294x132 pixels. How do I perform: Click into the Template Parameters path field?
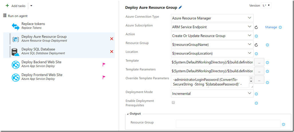coord(212,71)
